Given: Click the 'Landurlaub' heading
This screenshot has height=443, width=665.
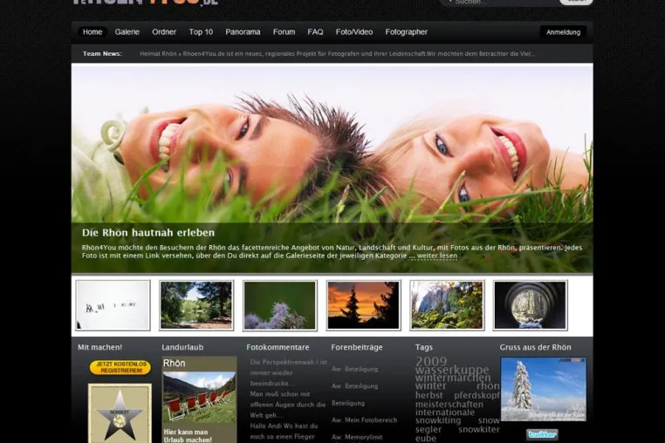Looking at the screenshot, I should click(x=182, y=347).
